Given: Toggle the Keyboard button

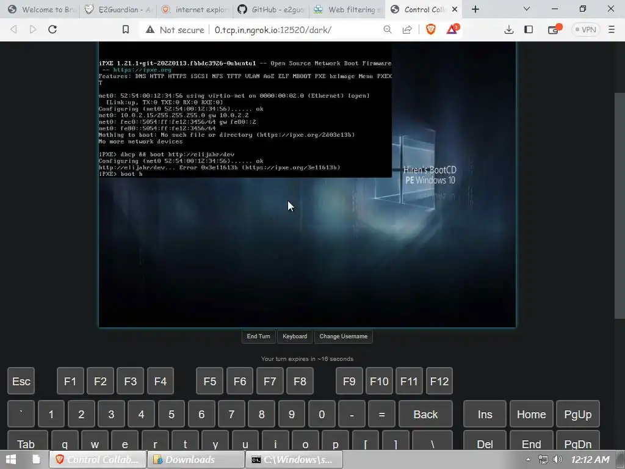Looking at the screenshot, I should click(295, 336).
